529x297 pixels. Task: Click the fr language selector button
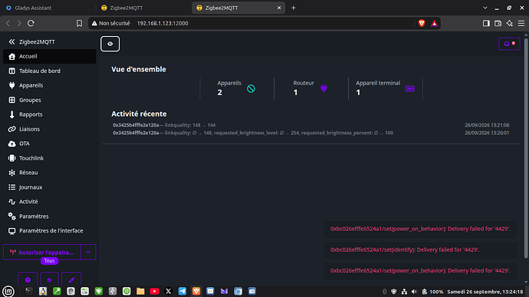(49, 280)
